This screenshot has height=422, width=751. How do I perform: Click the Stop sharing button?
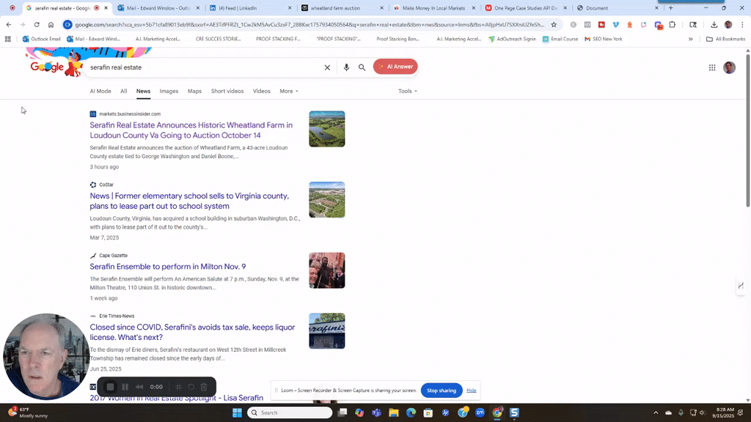point(442,390)
